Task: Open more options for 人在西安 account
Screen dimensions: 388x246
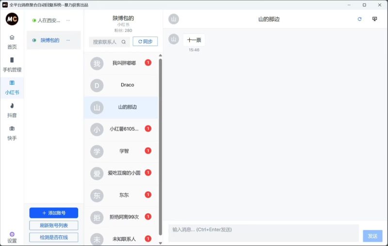Action: coord(68,20)
